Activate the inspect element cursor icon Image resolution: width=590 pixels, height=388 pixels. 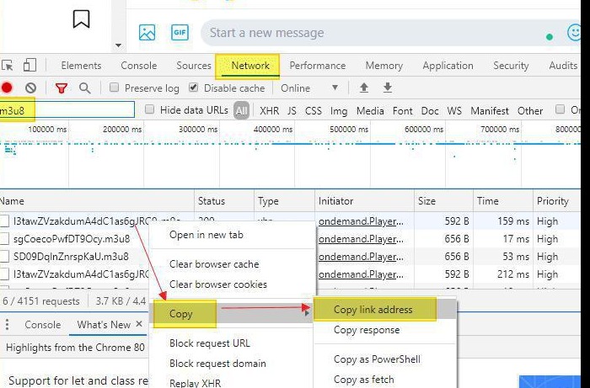tap(7, 66)
